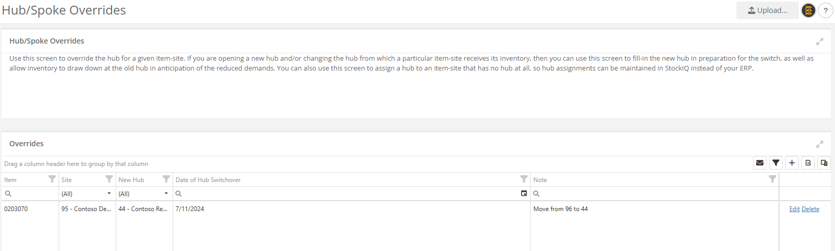Open the user profile avatar icon
Screen dimensions: 835x251
click(x=809, y=10)
